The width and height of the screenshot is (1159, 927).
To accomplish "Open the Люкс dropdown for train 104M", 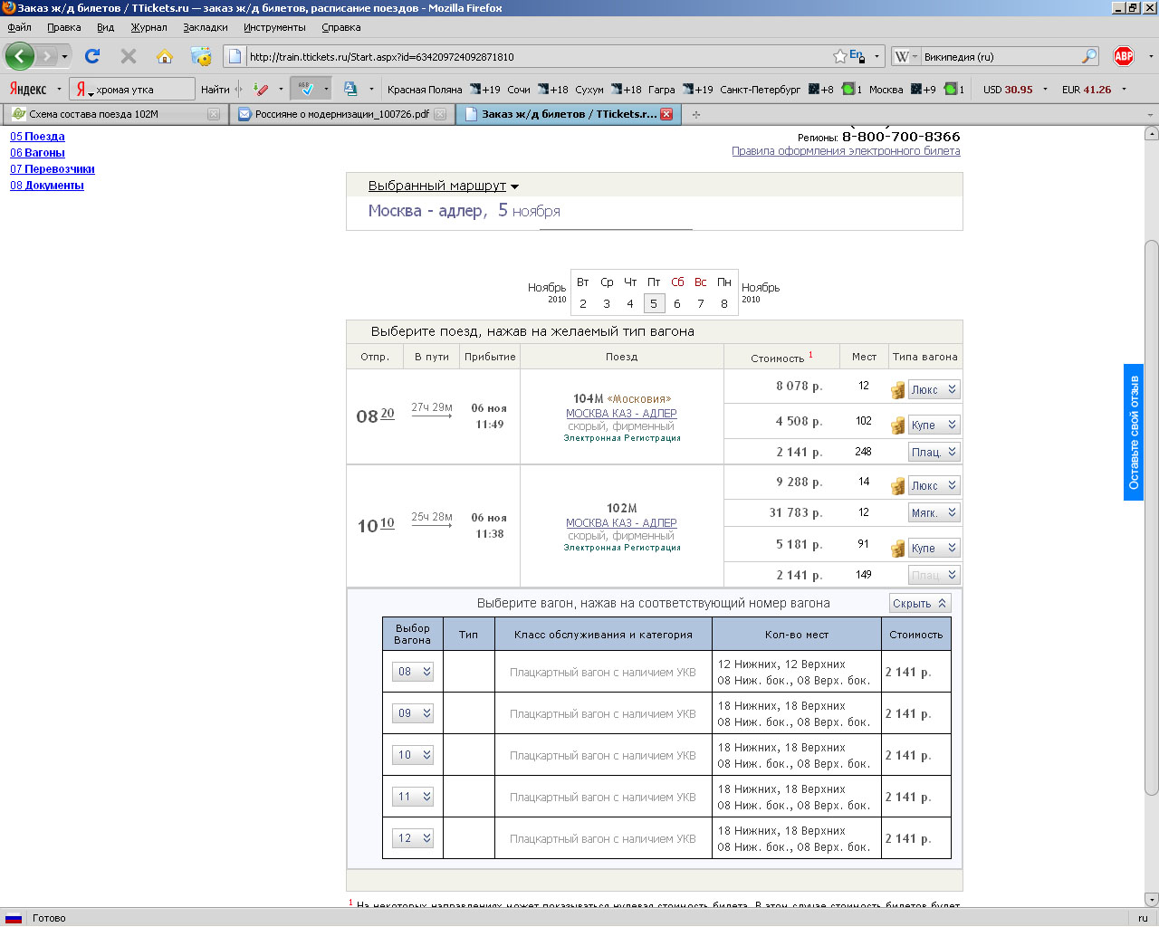I will pyautogui.click(x=934, y=389).
